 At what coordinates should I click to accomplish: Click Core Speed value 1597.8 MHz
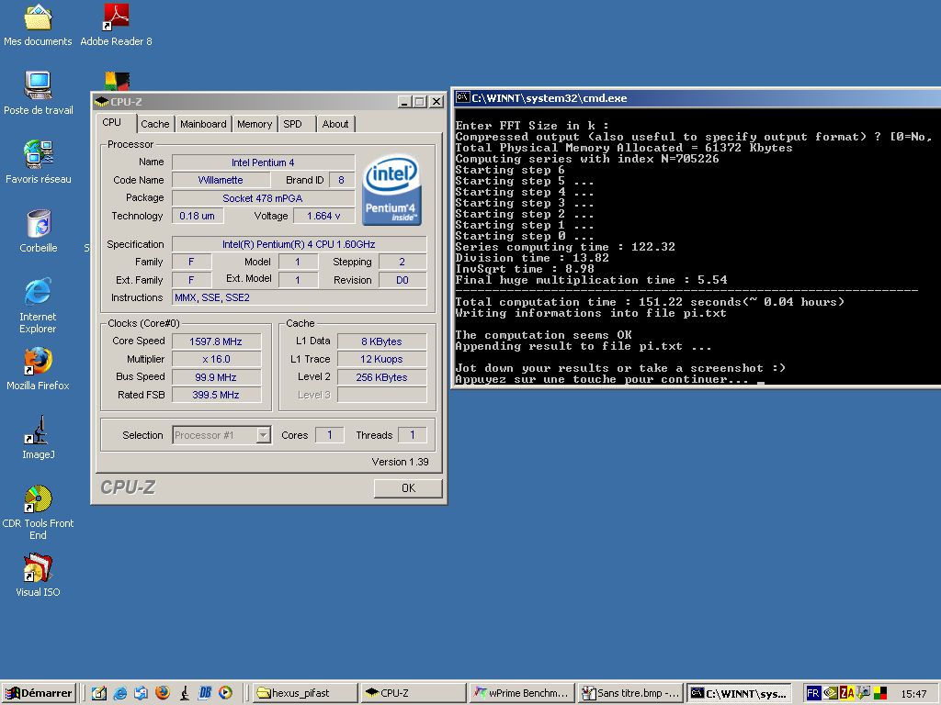[x=216, y=341]
